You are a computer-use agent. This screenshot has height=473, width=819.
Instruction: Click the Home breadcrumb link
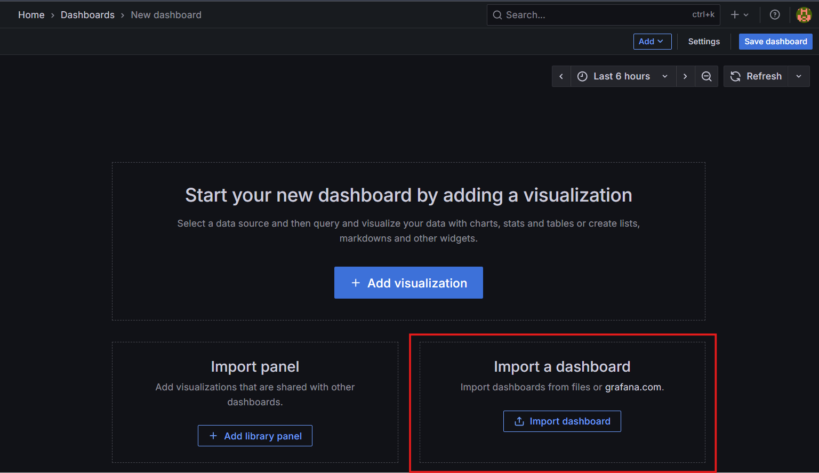click(31, 15)
